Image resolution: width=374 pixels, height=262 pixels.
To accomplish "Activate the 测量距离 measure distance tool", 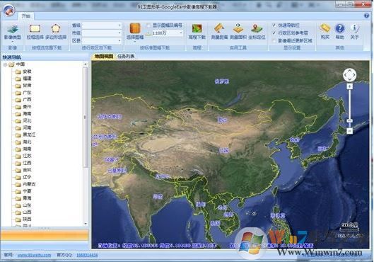I will (x=219, y=32).
